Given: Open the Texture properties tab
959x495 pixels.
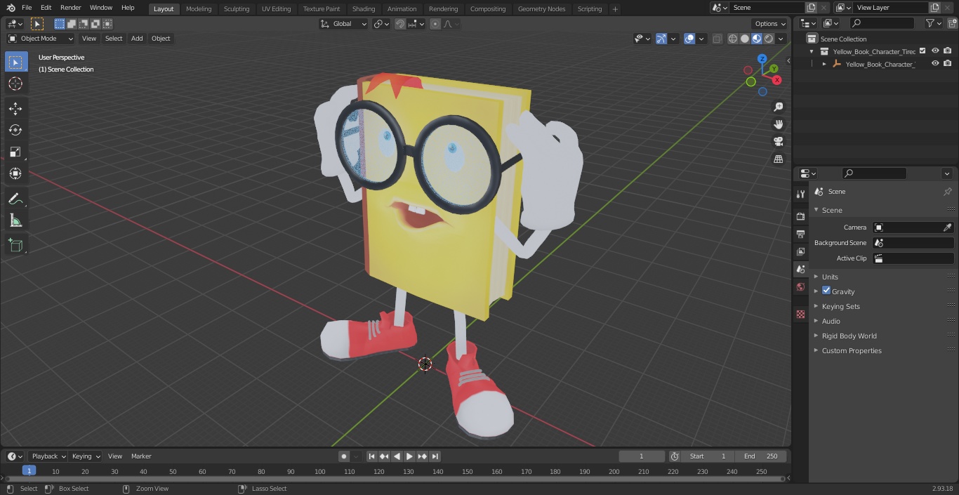Looking at the screenshot, I should coord(800,314).
